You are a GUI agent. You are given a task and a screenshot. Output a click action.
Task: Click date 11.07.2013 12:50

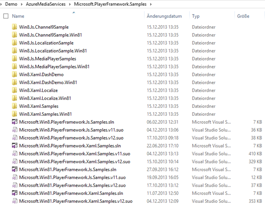[x=163, y=193]
